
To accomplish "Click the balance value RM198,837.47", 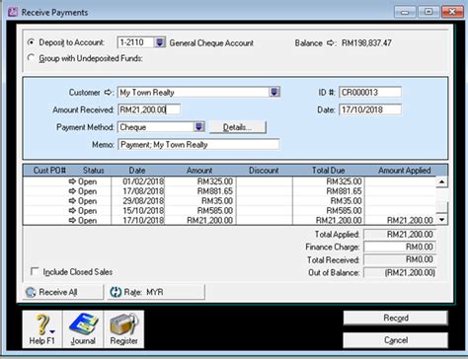I will pyautogui.click(x=366, y=43).
